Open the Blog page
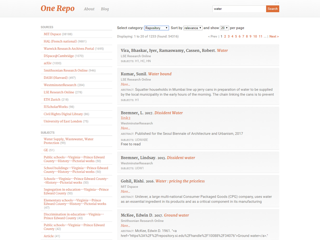 point(105,9)
